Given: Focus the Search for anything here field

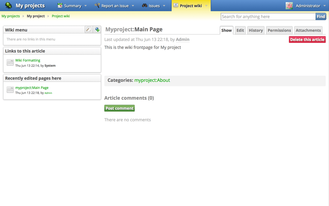Looking at the screenshot, I should coord(268,16).
